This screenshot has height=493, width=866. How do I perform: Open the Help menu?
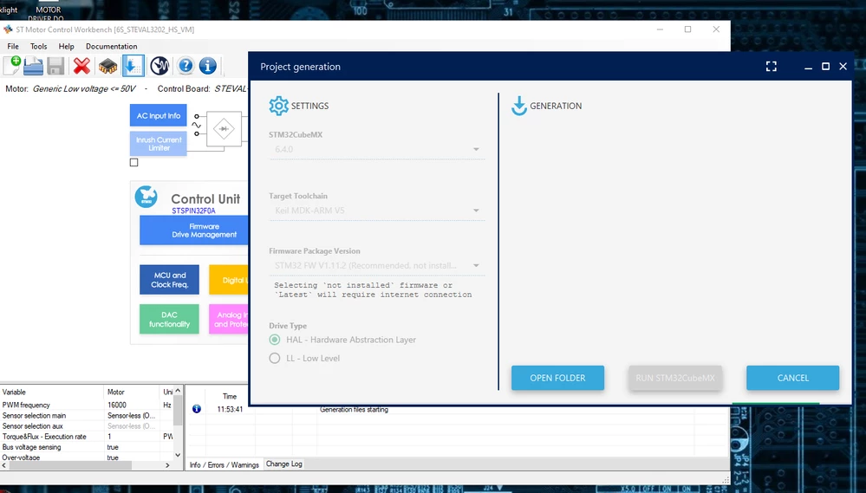pyautogui.click(x=66, y=47)
